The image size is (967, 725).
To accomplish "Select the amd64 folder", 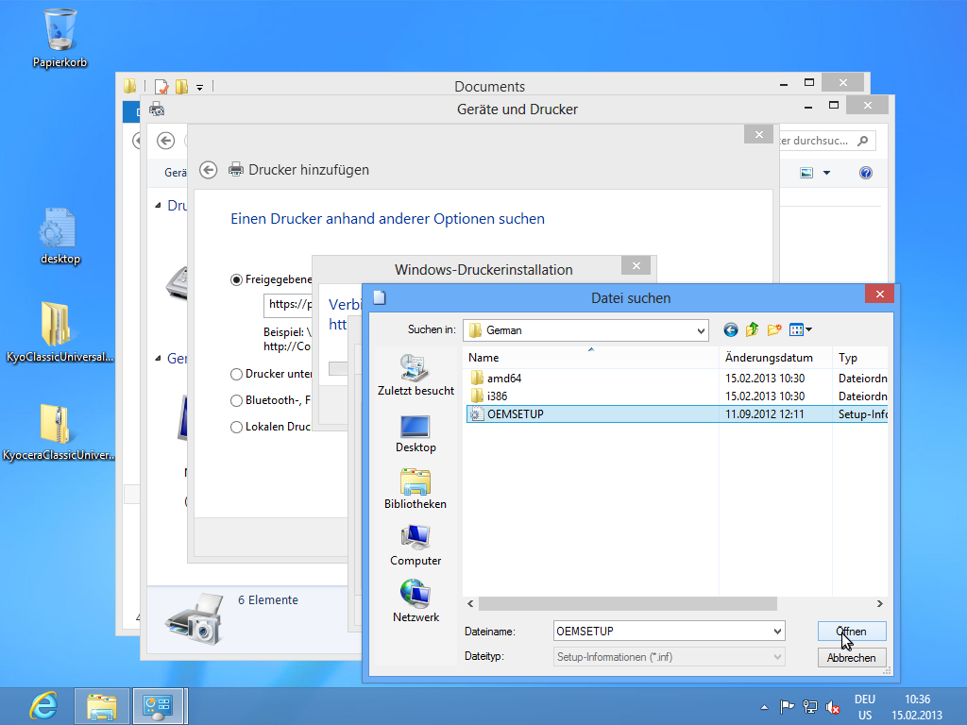I will point(496,378).
